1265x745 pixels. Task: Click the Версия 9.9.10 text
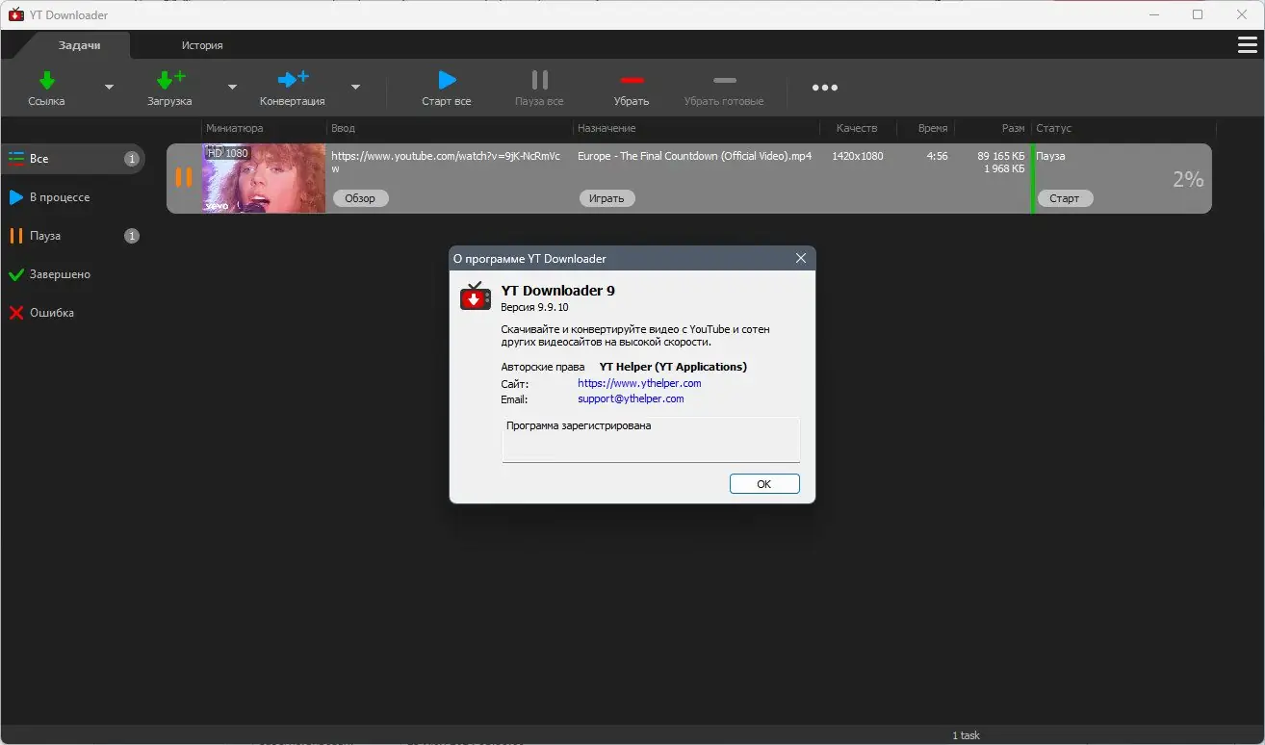click(534, 307)
